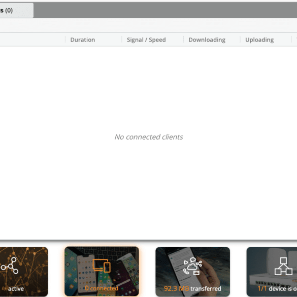Viewport: 297px width, 297px height.
Task: Open the 92.3 MB transferred tile
Action: pos(192,272)
